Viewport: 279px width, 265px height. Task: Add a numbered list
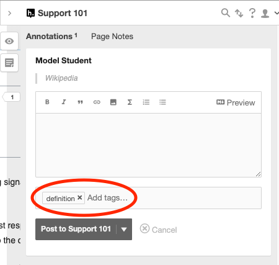click(x=146, y=102)
